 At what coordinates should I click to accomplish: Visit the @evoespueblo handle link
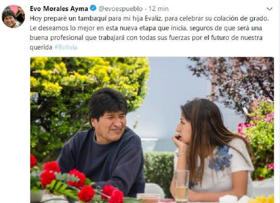tap(121, 9)
